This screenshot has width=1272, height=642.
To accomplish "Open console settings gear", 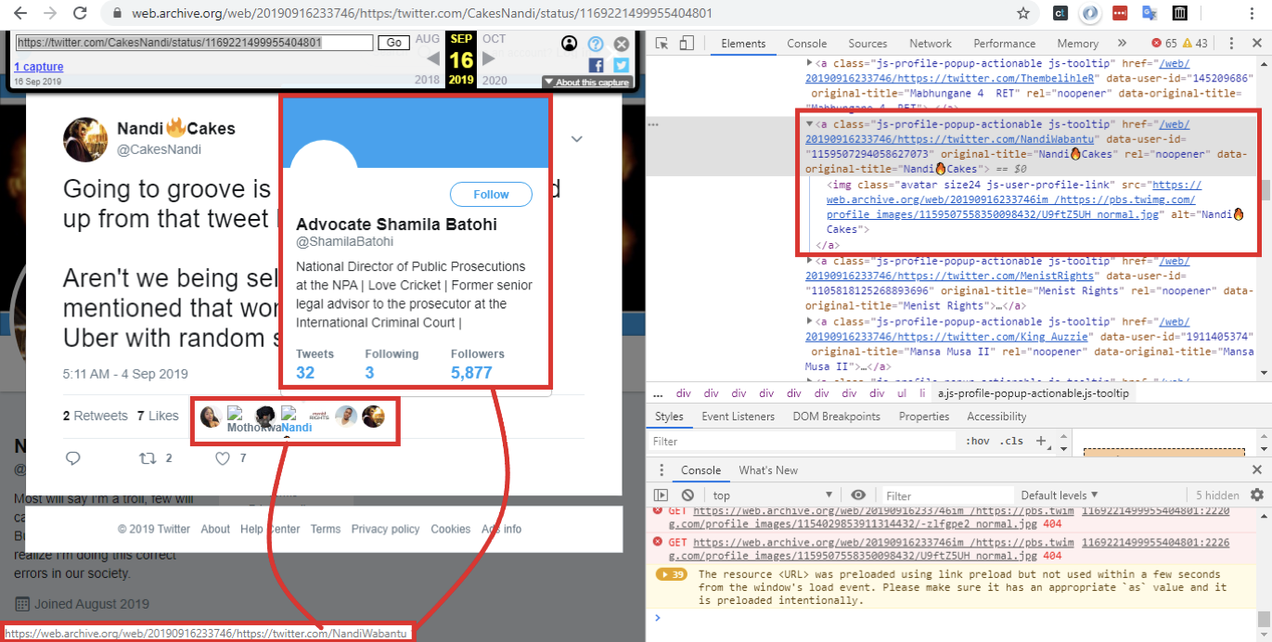I will point(1257,495).
